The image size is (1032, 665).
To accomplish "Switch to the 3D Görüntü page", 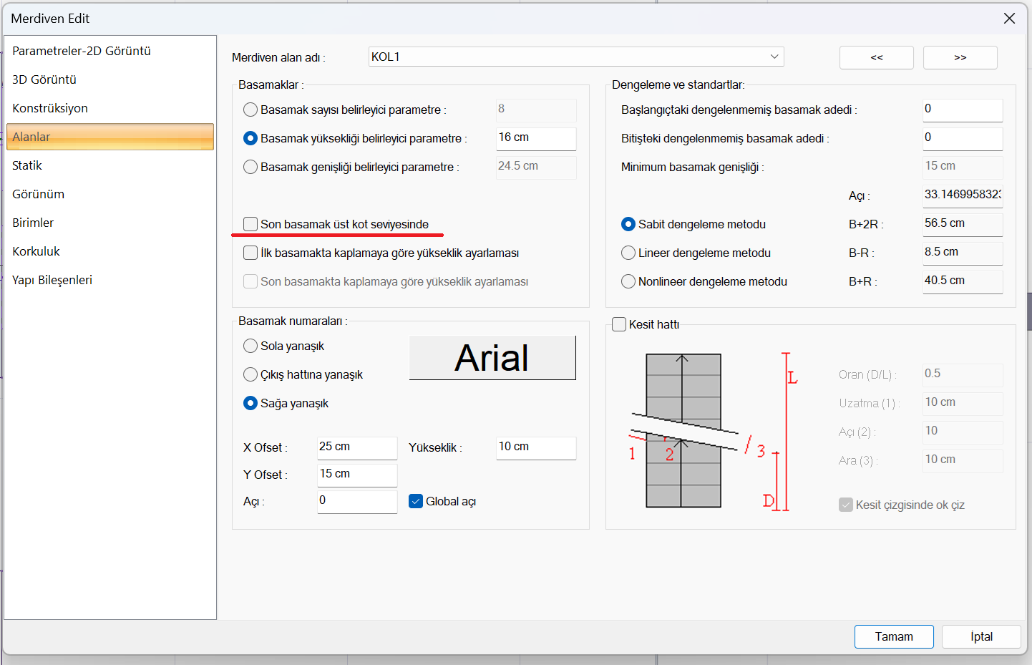I will (x=44, y=79).
